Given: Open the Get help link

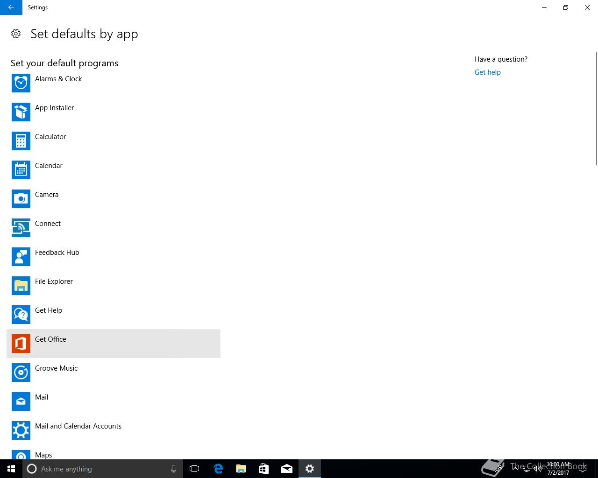Looking at the screenshot, I should click(487, 72).
